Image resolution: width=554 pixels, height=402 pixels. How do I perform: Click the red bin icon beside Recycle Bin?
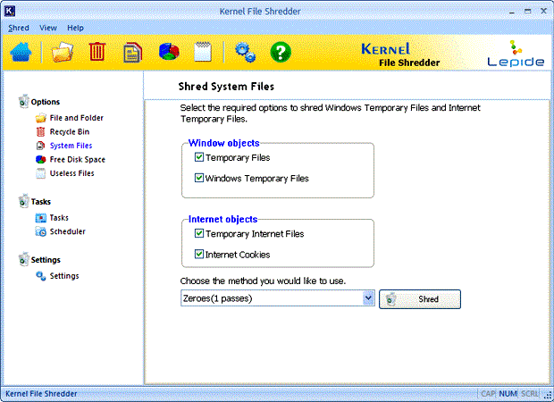coord(40,131)
